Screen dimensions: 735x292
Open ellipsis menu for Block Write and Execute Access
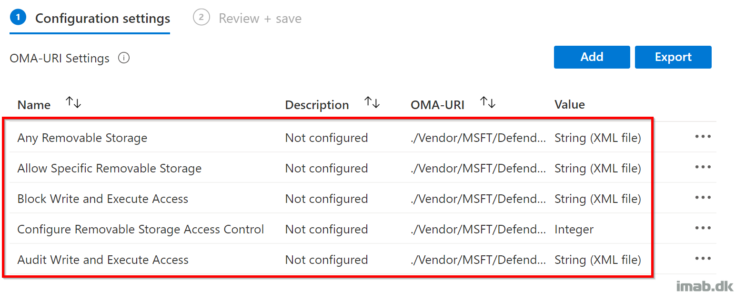(x=703, y=198)
